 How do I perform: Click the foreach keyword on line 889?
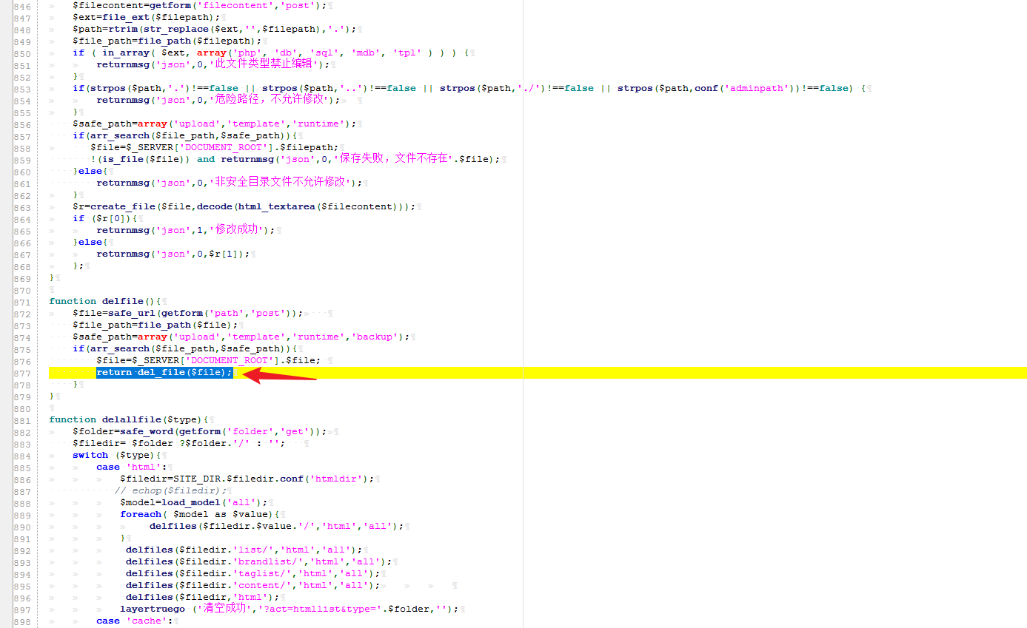(x=141, y=514)
